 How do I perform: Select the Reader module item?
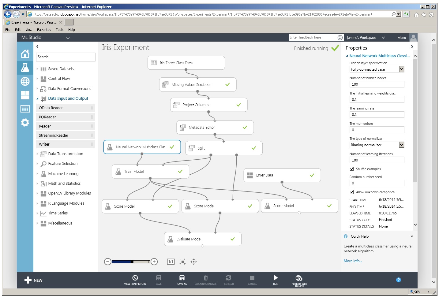click(x=66, y=126)
